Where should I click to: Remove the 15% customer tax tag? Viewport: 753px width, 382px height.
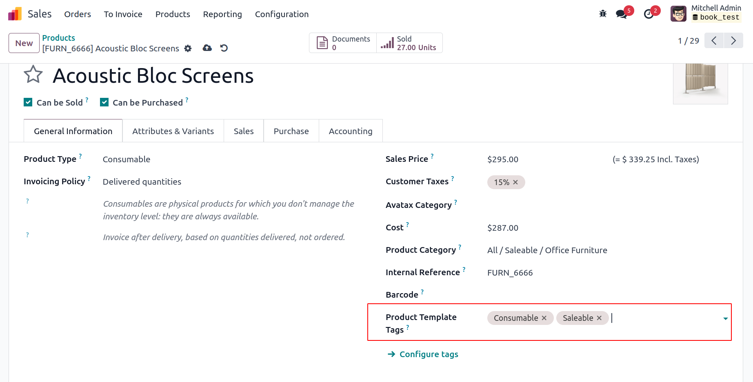[515, 182]
